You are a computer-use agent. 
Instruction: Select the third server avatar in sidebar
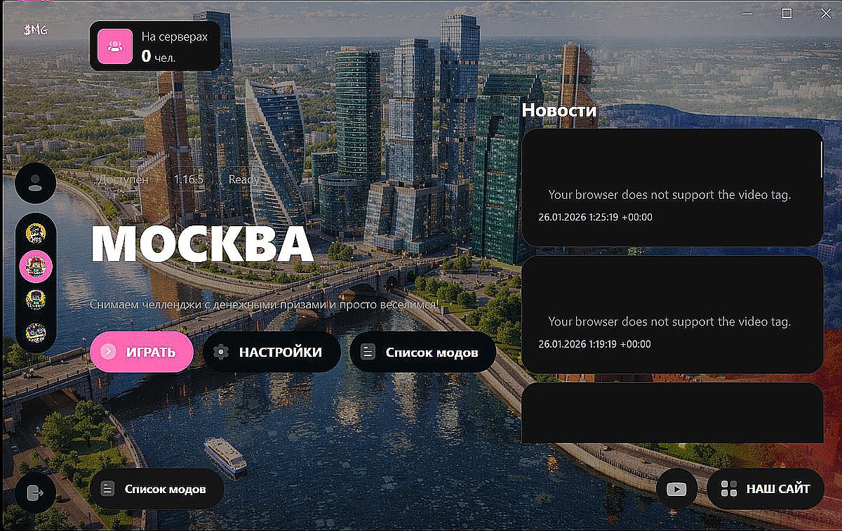coord(36,299)
